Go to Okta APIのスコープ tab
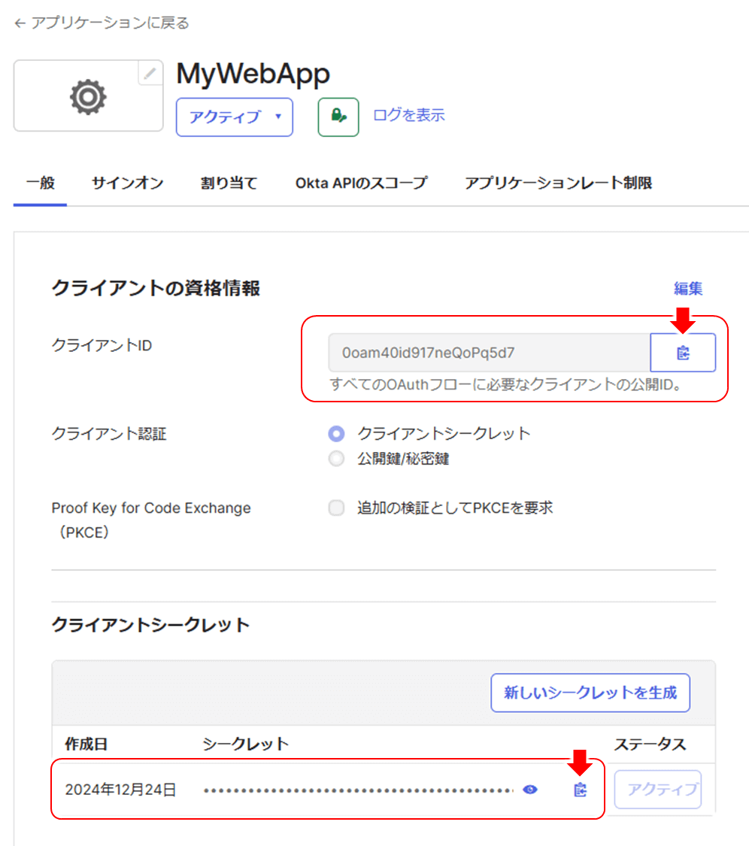This screenshot has width=749, height=846. pos(361,183)
